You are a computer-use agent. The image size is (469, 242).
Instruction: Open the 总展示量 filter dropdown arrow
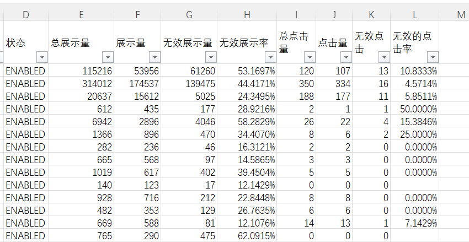pos(107,57)
